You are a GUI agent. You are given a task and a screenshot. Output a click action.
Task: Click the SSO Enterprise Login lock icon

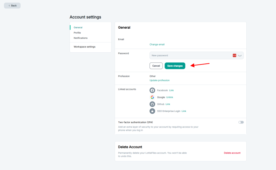(152, 111)
